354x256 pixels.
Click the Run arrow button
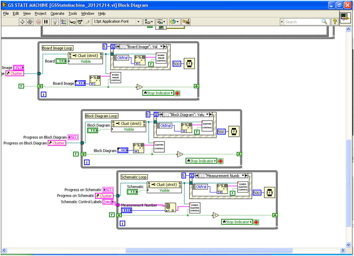tap(22, 22)
